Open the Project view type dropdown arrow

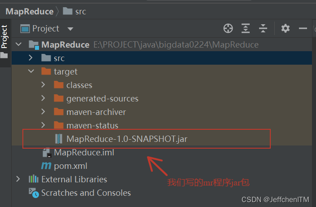tap(70, 29)
